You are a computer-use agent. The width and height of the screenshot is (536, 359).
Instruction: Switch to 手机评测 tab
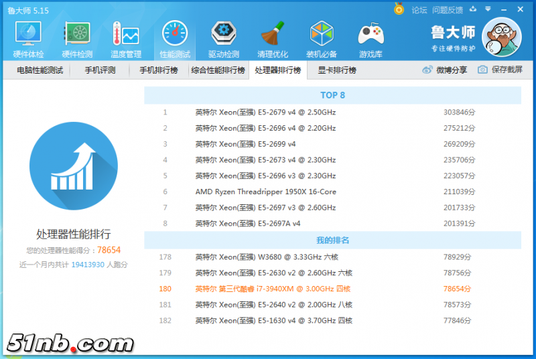coord(100,70)
